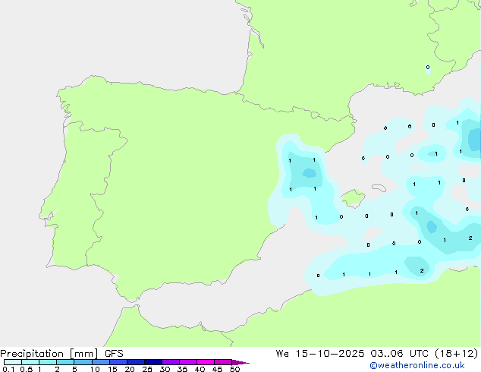
Task: Click the 'GFS' model label
Action: click(114, 354)
